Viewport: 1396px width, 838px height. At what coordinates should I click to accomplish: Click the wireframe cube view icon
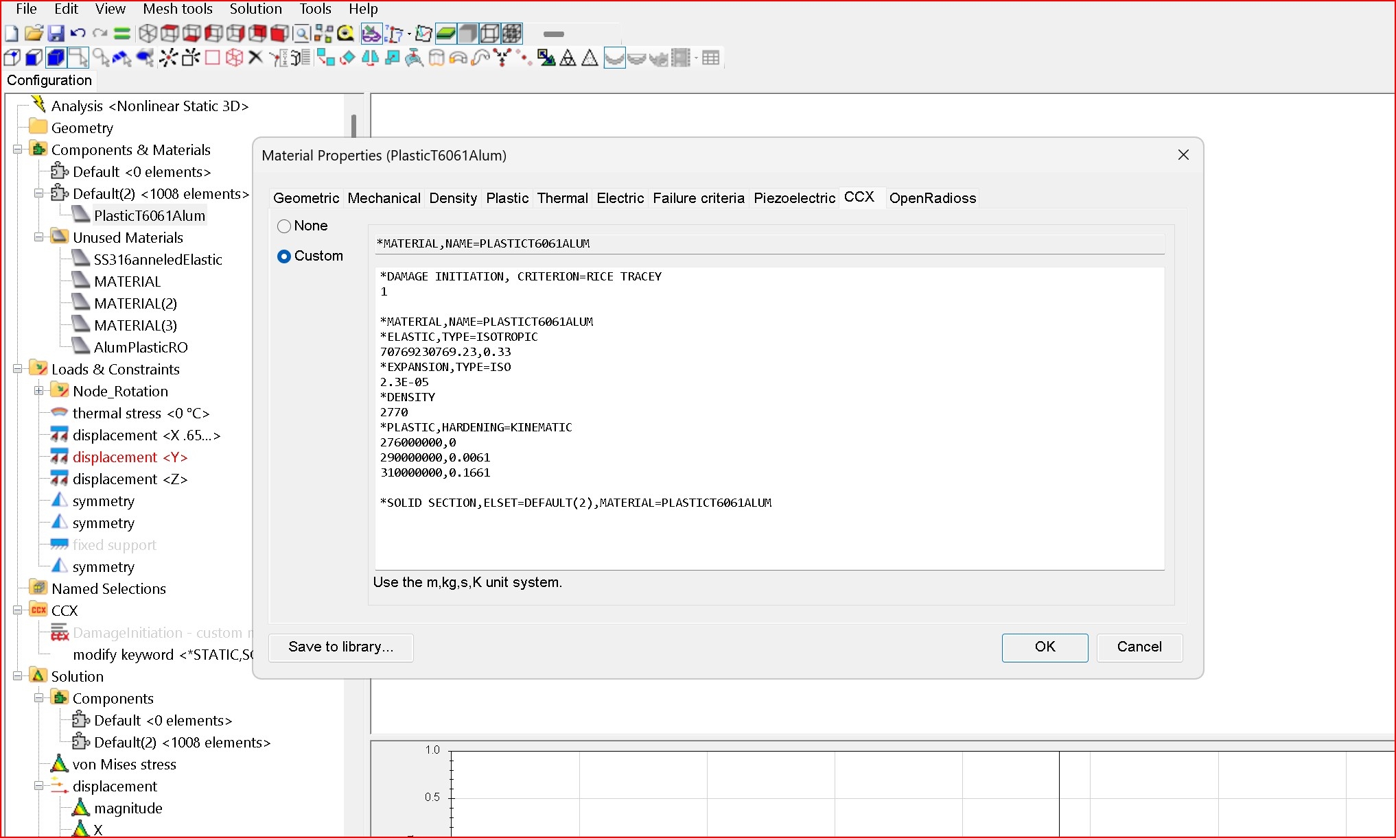[x=148, y=33]
